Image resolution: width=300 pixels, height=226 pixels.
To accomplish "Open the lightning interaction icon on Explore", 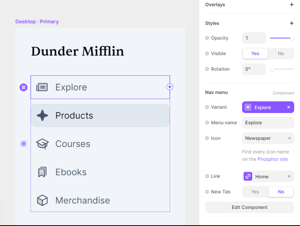I will [170, 87].
